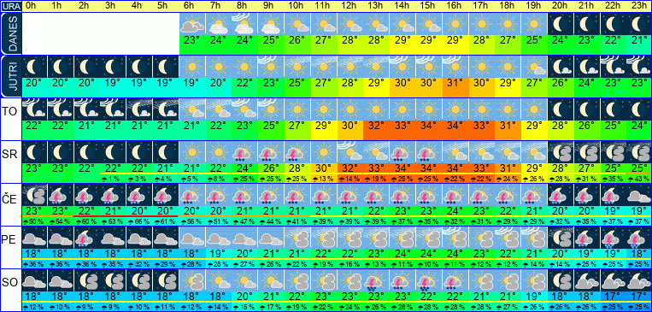652x312 pixels.
Task: Click the JUTRI 22h windy moon cloud icon
Action: 614,67
